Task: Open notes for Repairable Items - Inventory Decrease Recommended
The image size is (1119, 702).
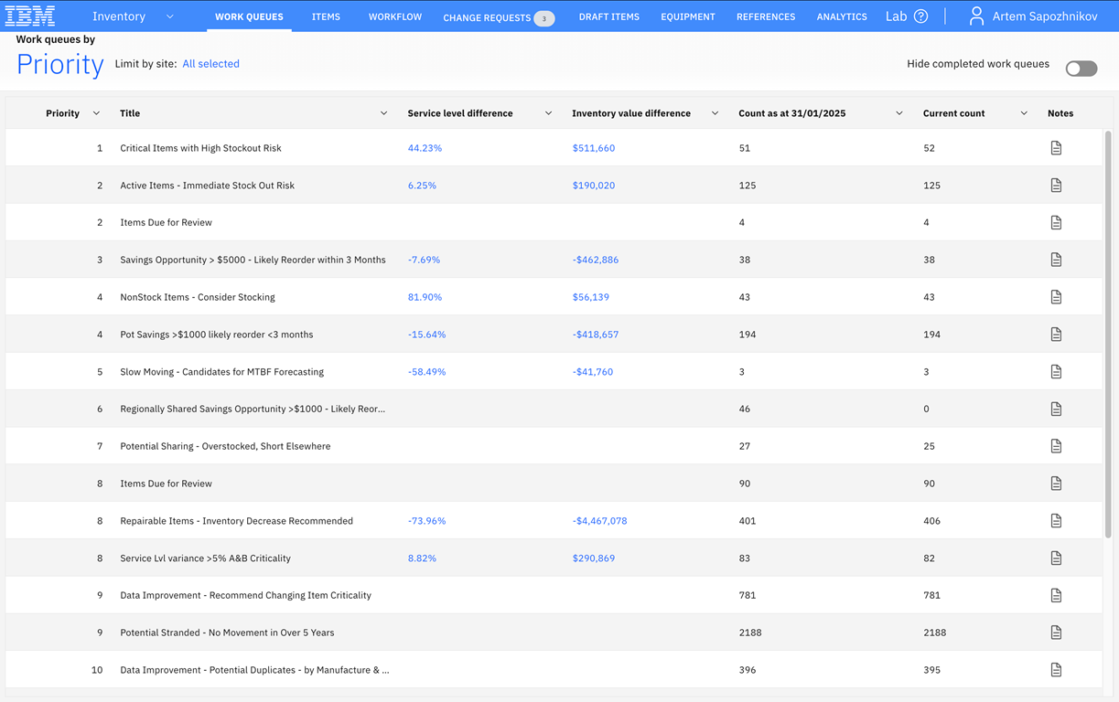Action: 1056,521
